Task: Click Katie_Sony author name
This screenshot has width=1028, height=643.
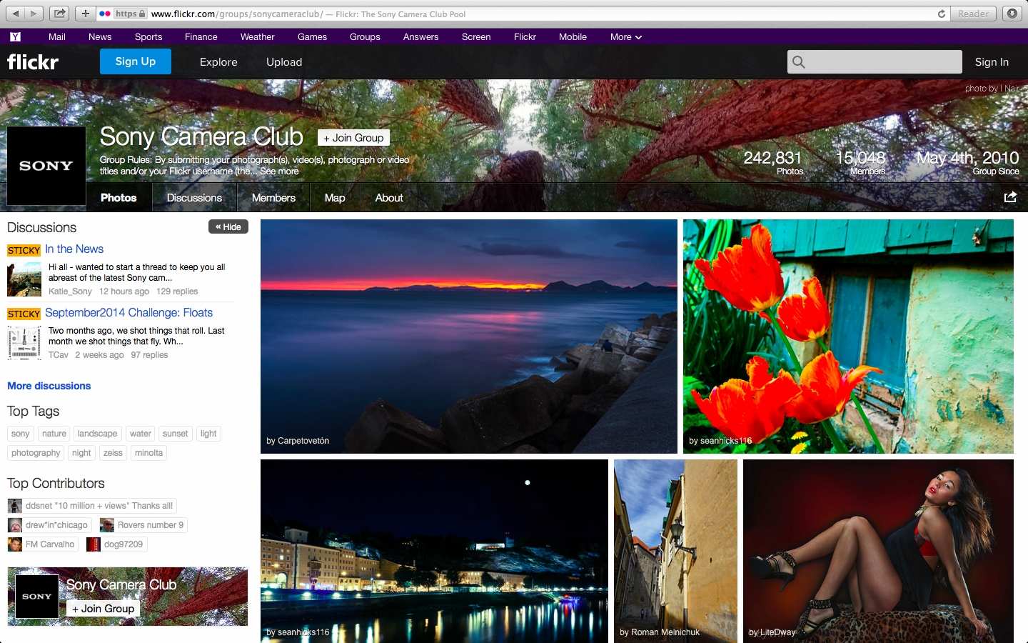Action: click(x=70, y=291)
